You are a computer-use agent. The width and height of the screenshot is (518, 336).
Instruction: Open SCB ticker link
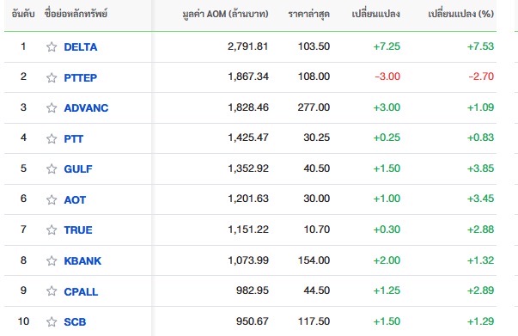[x=75, y=321]
